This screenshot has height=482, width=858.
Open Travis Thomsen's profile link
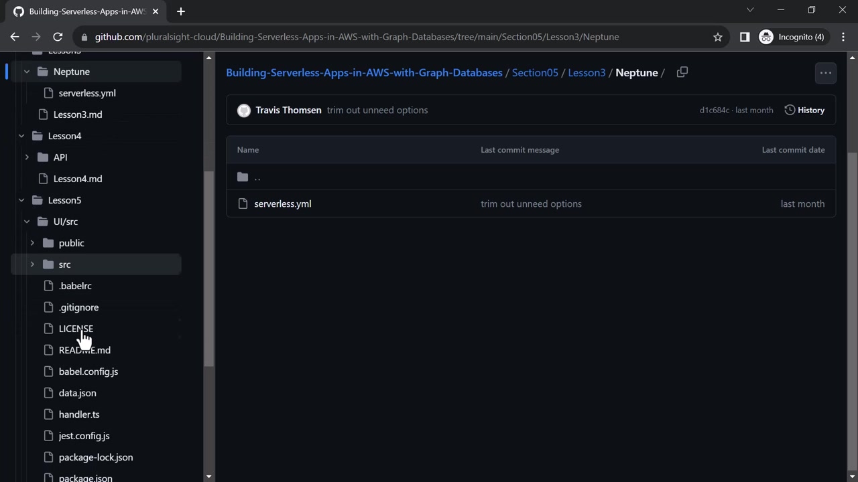288,110
